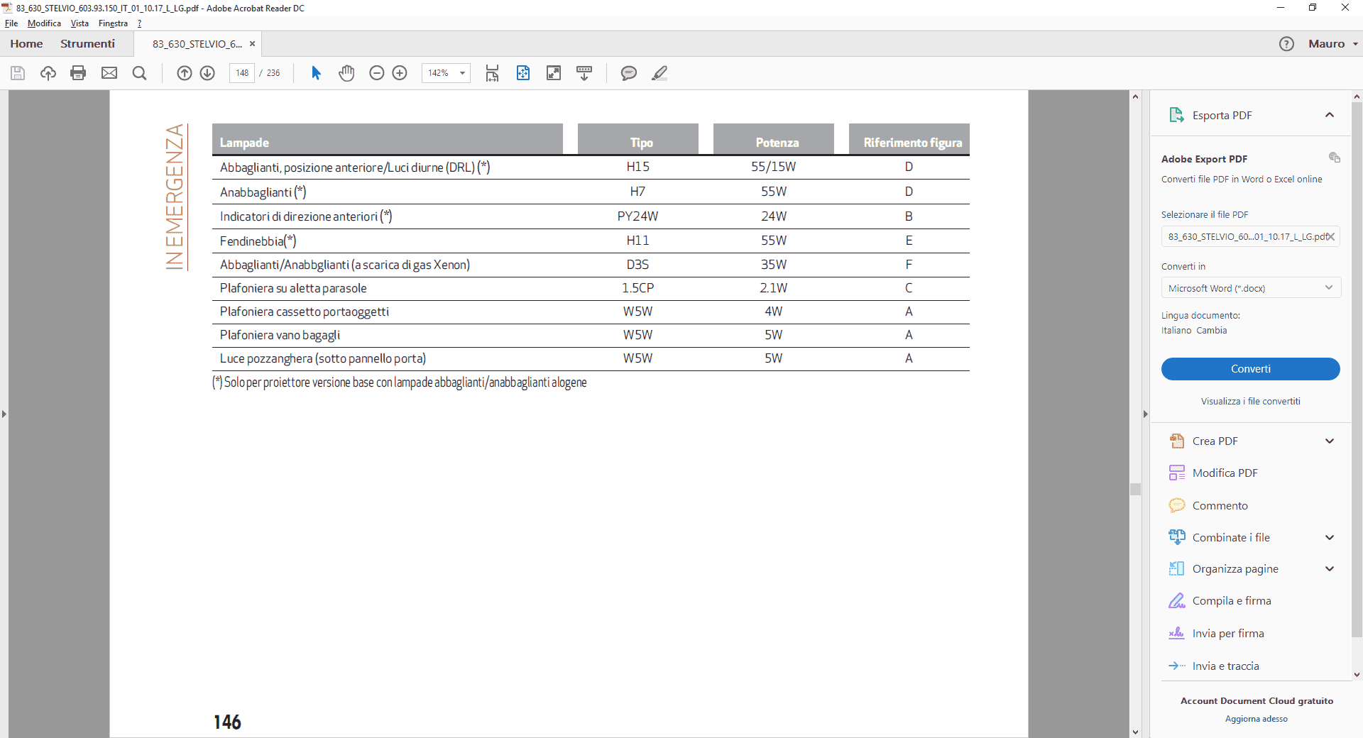The width and height of the screenshot is (1363, 738).
Task: Click the zoom in plus icon
Action: coord(400,73)
